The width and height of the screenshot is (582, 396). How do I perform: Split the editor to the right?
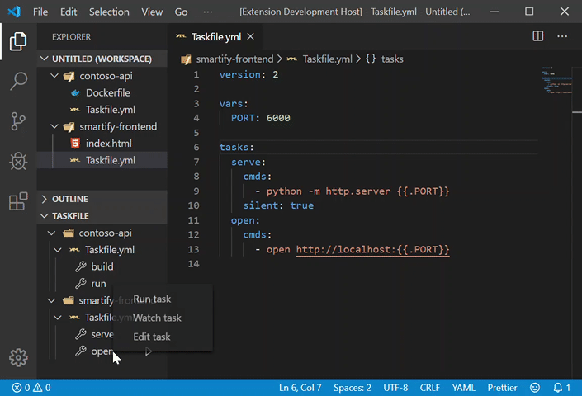(x=537, y=36)
